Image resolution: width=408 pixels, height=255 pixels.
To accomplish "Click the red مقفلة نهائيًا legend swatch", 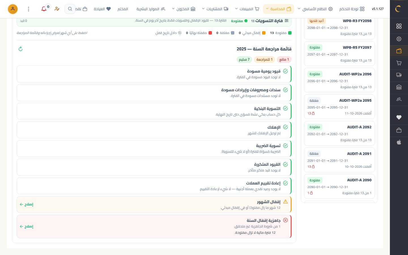I will (x=210, y=33).
